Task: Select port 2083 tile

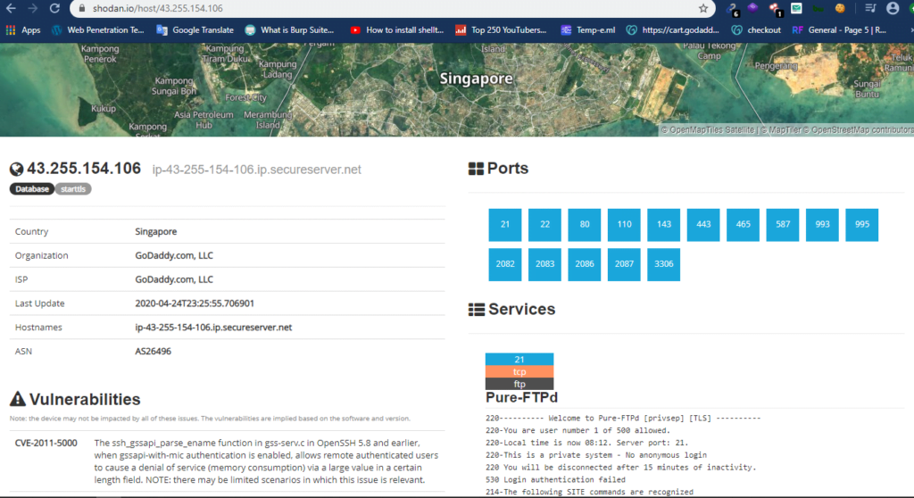Action: point(544,264)
